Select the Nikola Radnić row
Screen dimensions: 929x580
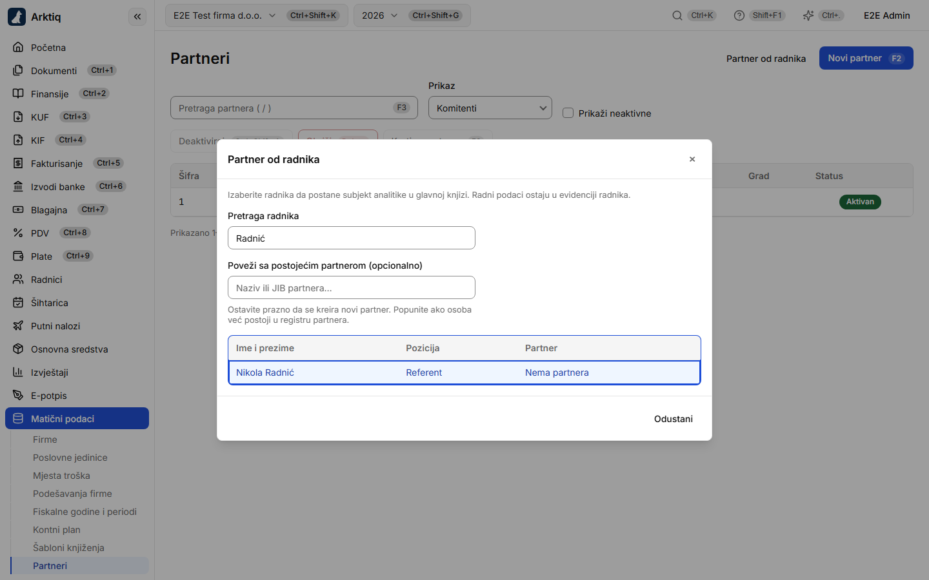point(464,372)
